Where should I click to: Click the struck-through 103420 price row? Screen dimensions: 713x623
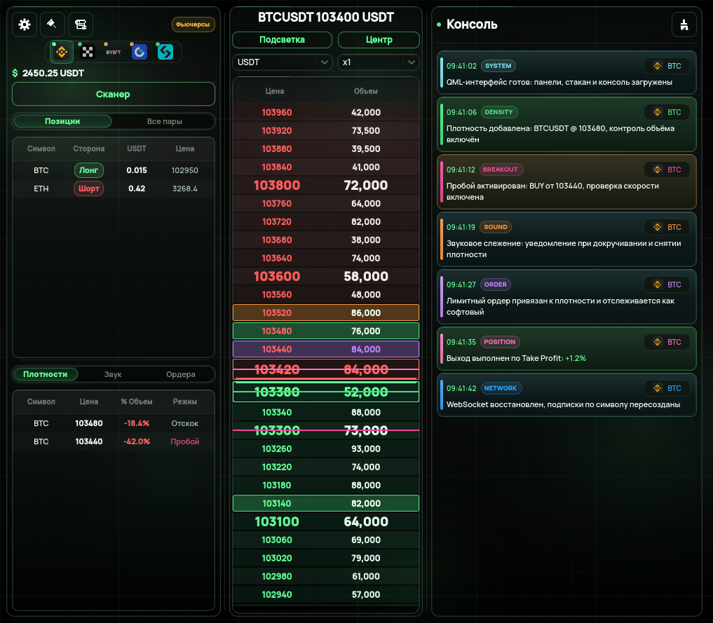tap(325, 369)
